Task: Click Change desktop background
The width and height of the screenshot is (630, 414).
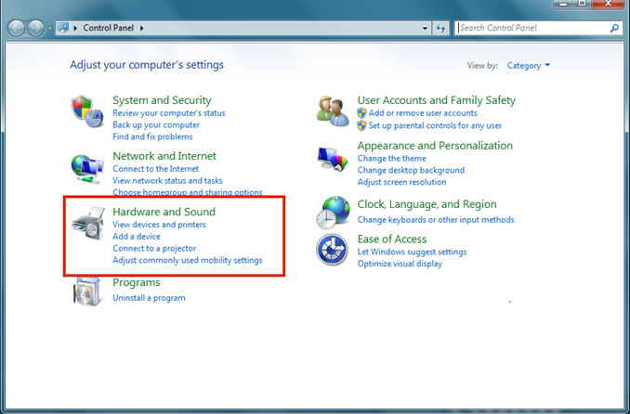Action: point(411,170)
